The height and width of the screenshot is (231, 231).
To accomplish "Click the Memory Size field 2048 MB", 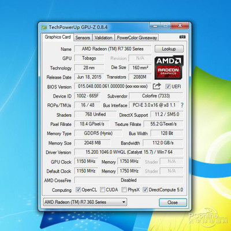I will click(x=92, y=143).
